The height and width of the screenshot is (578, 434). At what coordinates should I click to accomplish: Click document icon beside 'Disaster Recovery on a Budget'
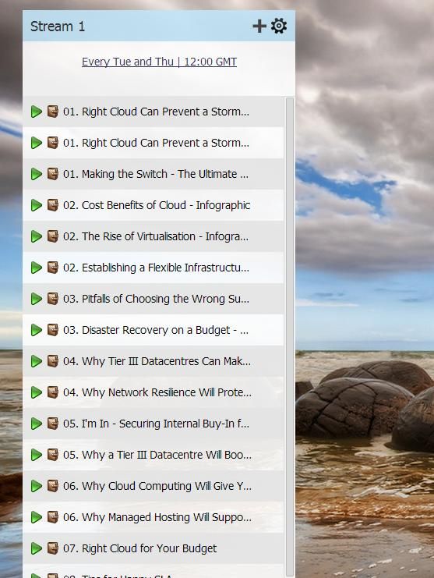pos(53,330)
